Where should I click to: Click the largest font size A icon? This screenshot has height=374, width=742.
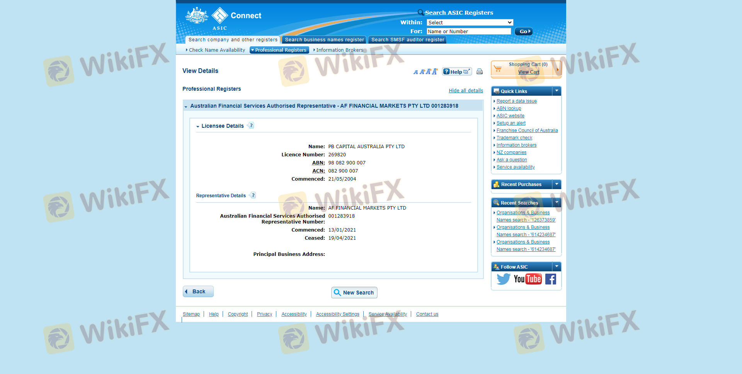click(x=435, y=71)
